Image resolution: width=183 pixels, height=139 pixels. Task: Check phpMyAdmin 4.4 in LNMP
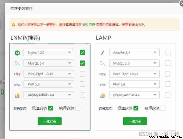(x=83, y=95)
